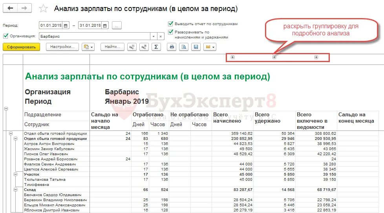The image size is (384, 213).
Task: Expand column group above Всего начислено
Action: pos(233,57)
